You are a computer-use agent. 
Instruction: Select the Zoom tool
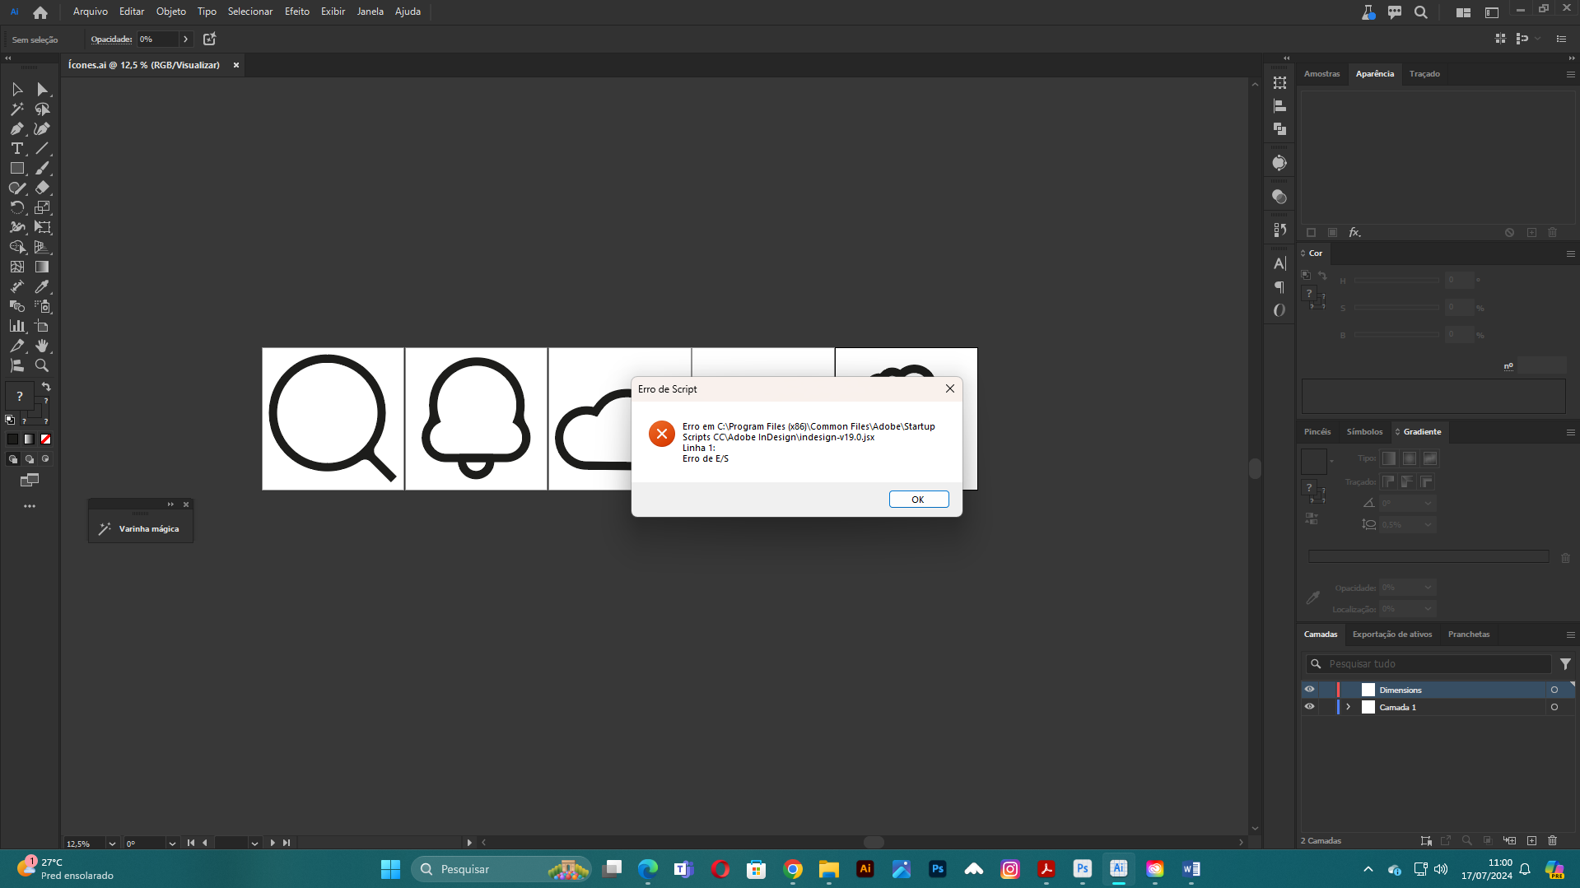[42, 365]
